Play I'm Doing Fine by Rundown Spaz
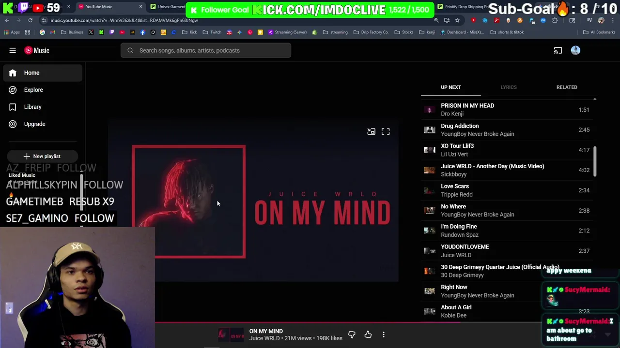 pos(508,231)
